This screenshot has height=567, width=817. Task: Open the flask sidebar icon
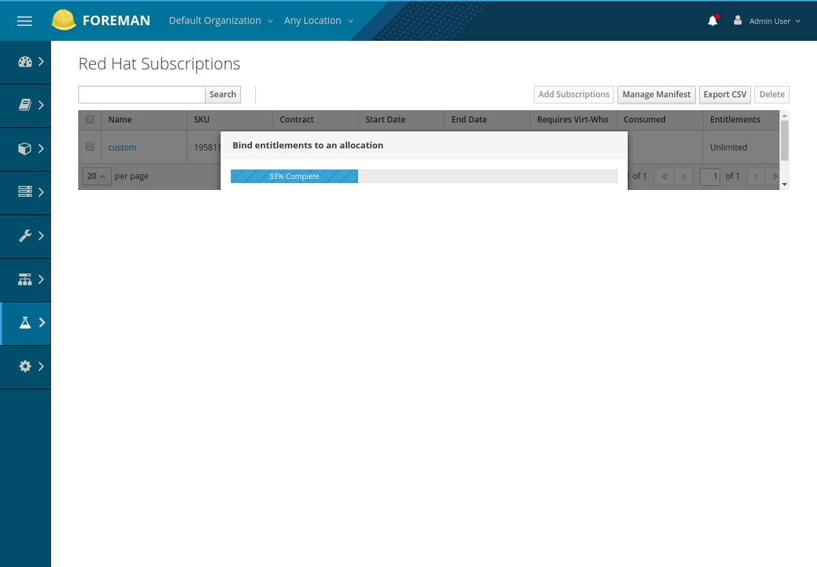click(x=25, y=323)
